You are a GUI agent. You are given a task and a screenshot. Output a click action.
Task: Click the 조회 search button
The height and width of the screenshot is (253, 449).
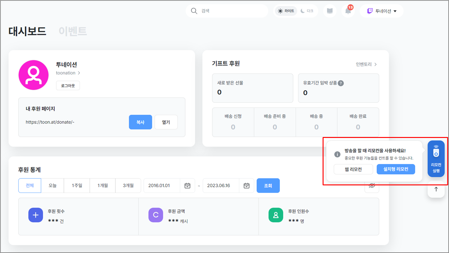click(268, 186)
